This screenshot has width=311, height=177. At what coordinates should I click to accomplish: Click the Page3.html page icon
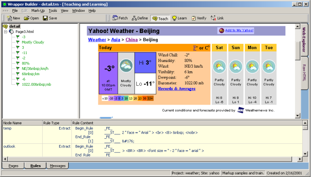11,32
